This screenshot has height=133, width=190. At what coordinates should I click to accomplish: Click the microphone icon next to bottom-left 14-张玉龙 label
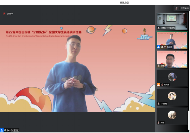point(5,131)
